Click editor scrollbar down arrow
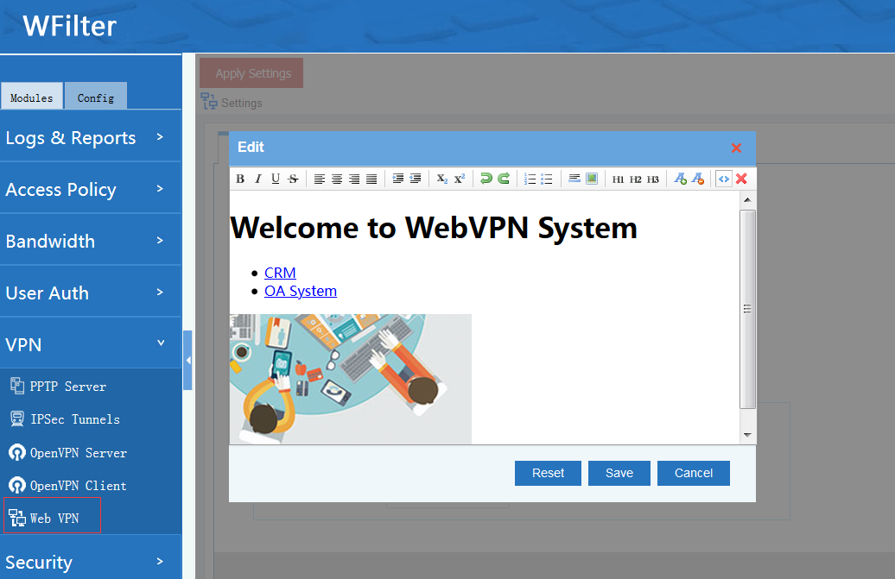This screenshot has width=895, height=579. [x=747, y=436]
